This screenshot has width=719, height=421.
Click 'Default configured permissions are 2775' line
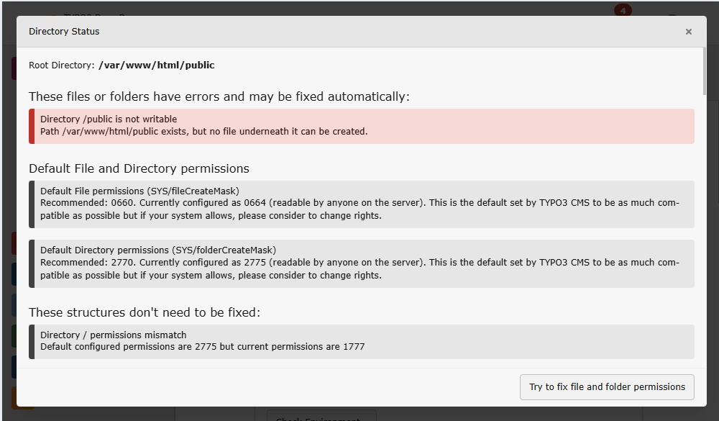pos(202,347)
